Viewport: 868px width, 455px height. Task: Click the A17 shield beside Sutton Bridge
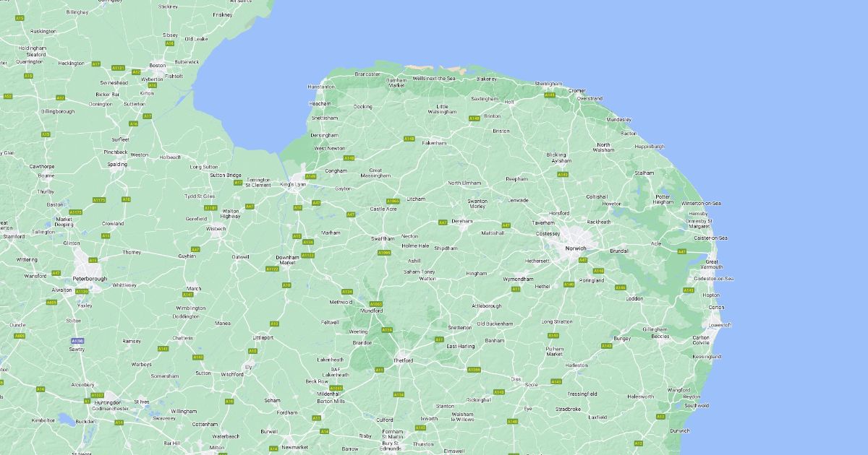[238, 183]
